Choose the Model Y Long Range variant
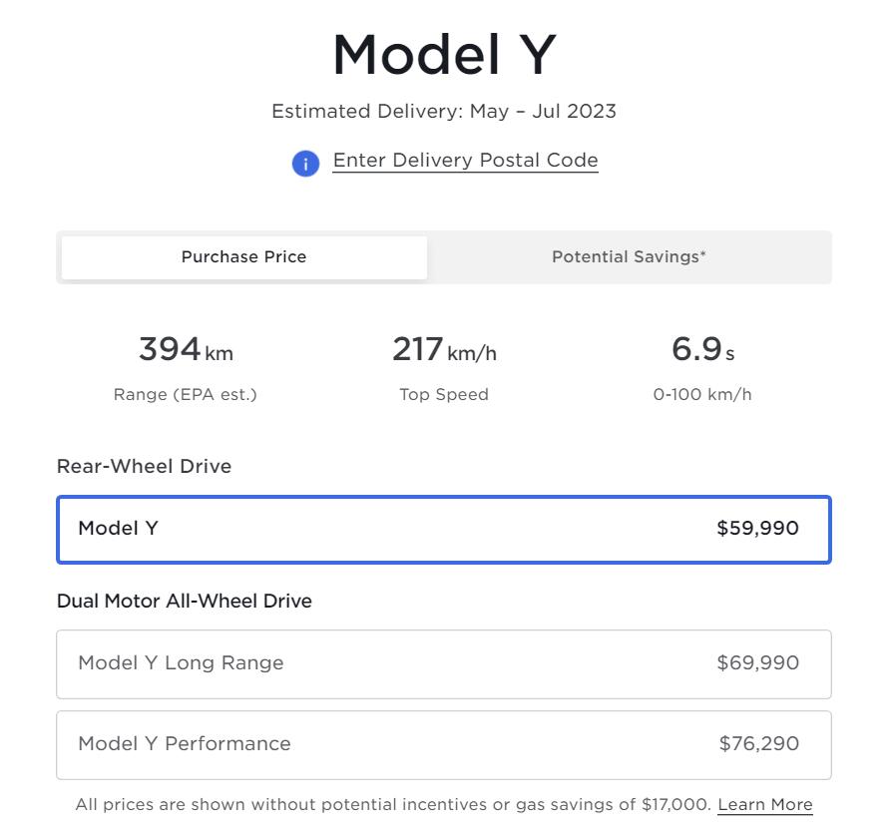 pyautogui.click(x=445, y=664)
